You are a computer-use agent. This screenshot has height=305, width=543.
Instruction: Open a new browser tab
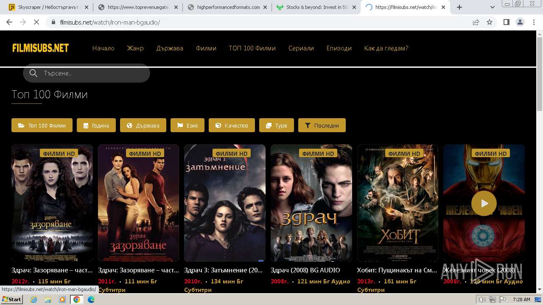coord(459,7)
